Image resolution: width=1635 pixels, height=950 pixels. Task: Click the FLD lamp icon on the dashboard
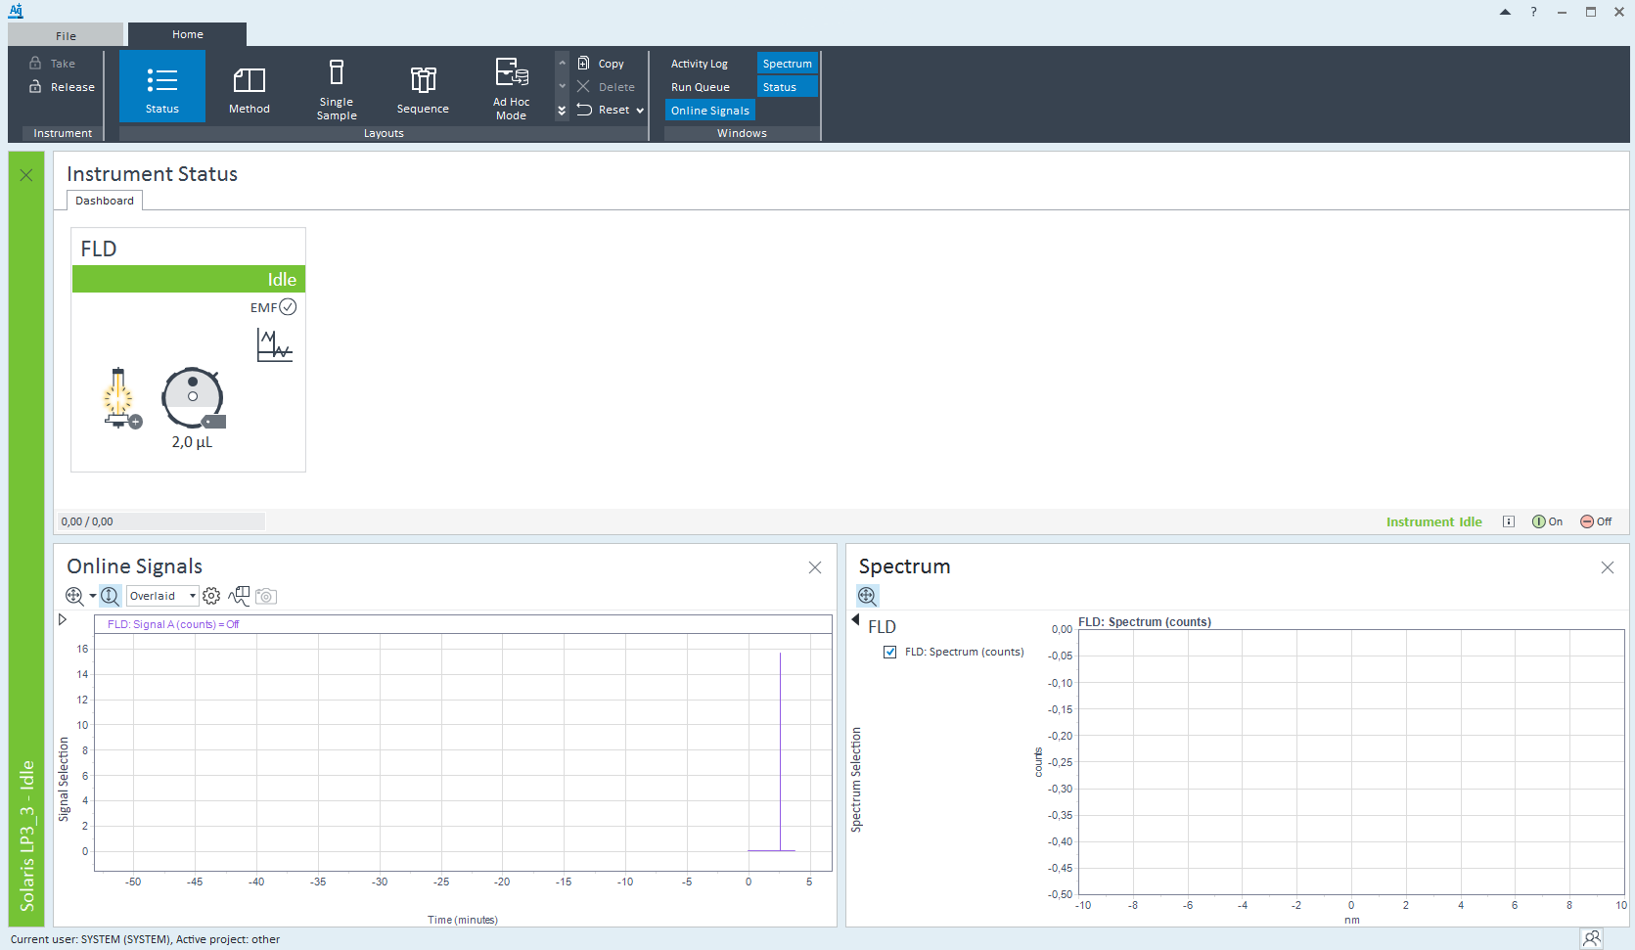click(118, 398)
